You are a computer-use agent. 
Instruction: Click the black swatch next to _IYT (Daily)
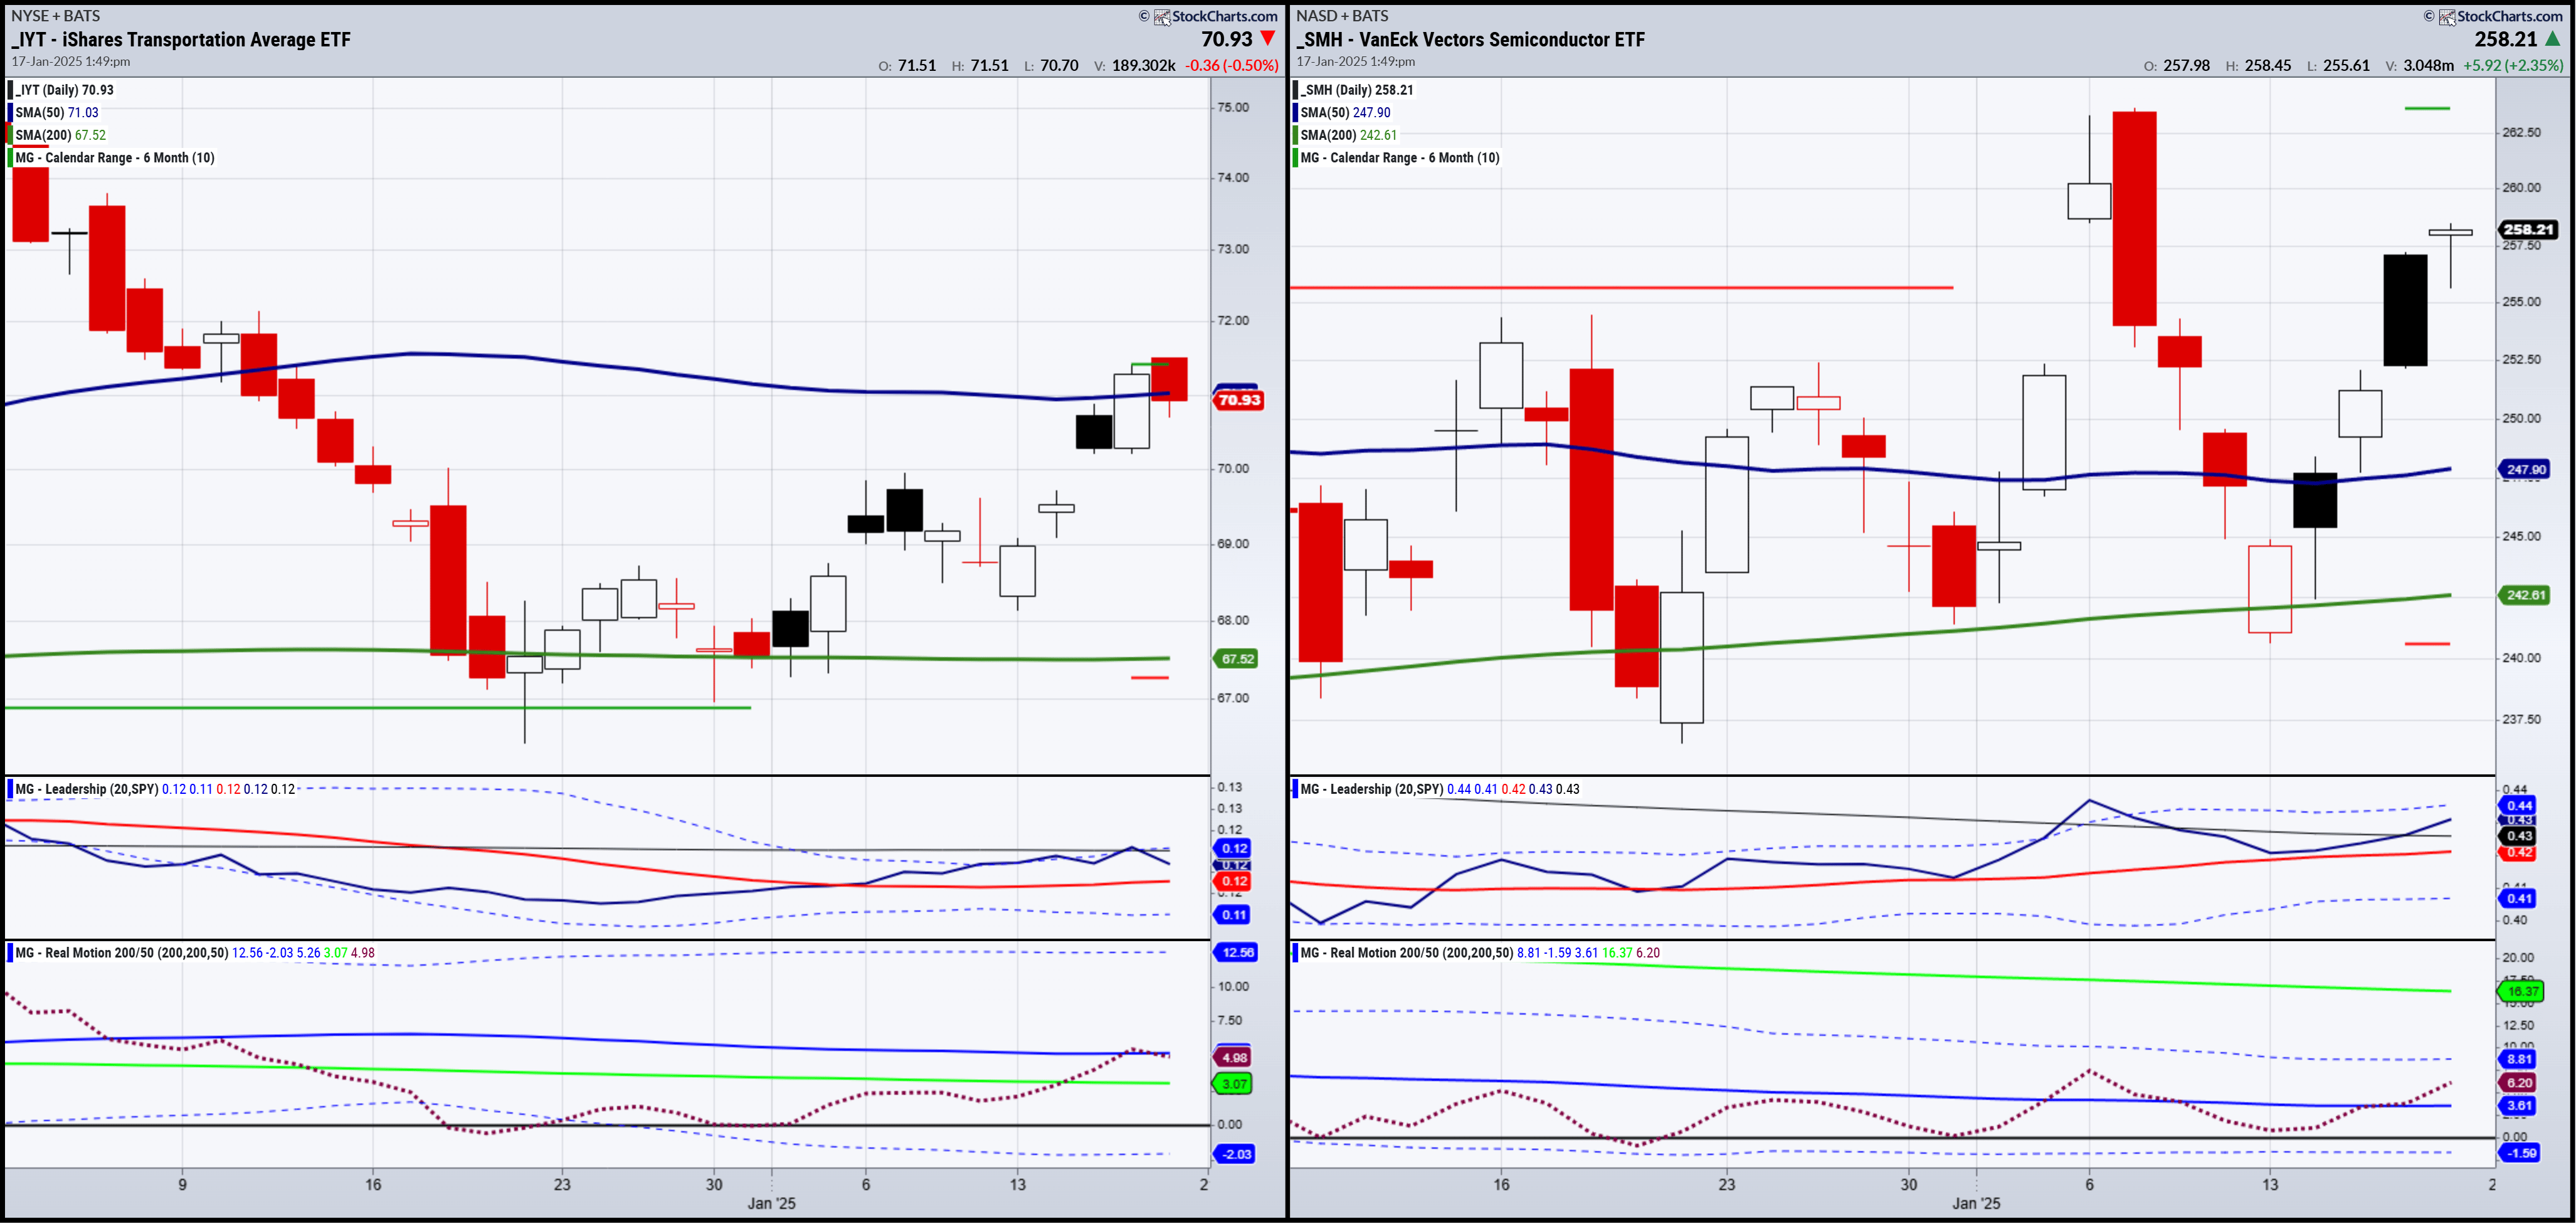(10, 90)
